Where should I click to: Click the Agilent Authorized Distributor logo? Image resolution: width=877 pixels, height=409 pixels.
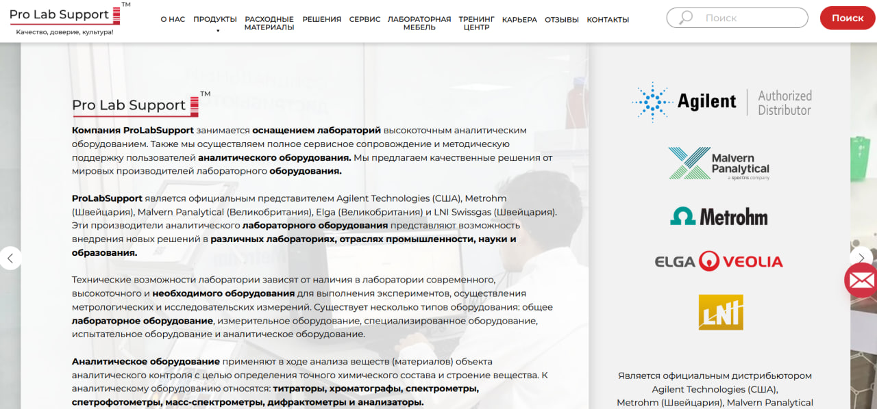[721, 103]
